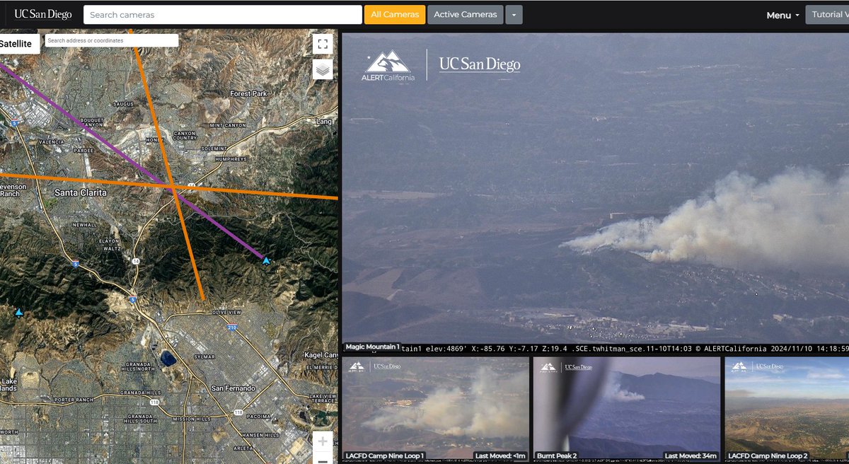
Task: Zoom in the map with plus button
Action: click(x=323, y=441)
